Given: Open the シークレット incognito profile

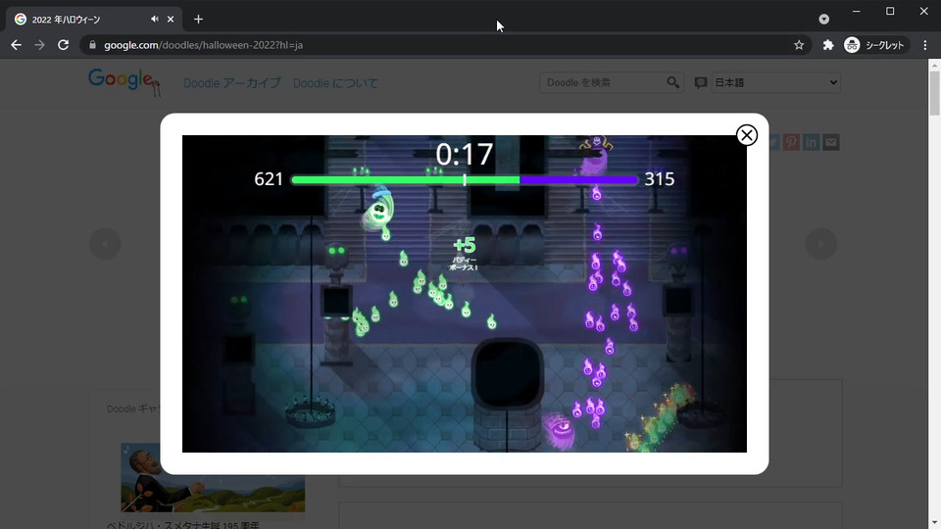Looking at the screenshot, I should (x=875, y=45).
